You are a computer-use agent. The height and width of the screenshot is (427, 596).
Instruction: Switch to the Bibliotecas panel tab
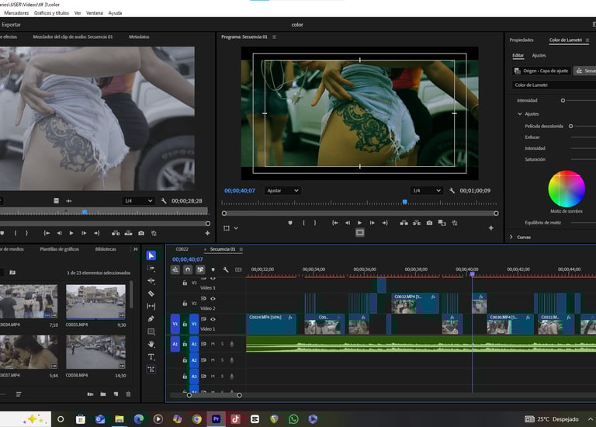106,249
